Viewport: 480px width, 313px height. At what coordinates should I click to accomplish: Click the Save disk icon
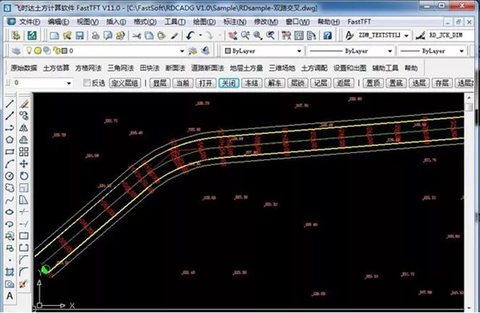pos(79,35)
